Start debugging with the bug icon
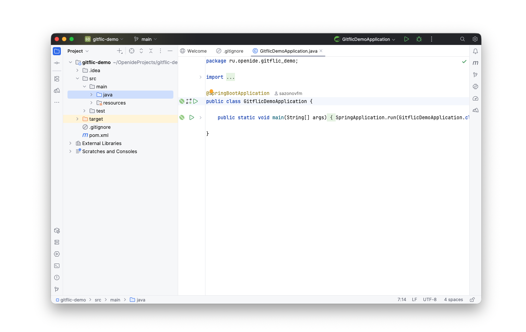Viewport: 526px width, 332px height. 419,39
